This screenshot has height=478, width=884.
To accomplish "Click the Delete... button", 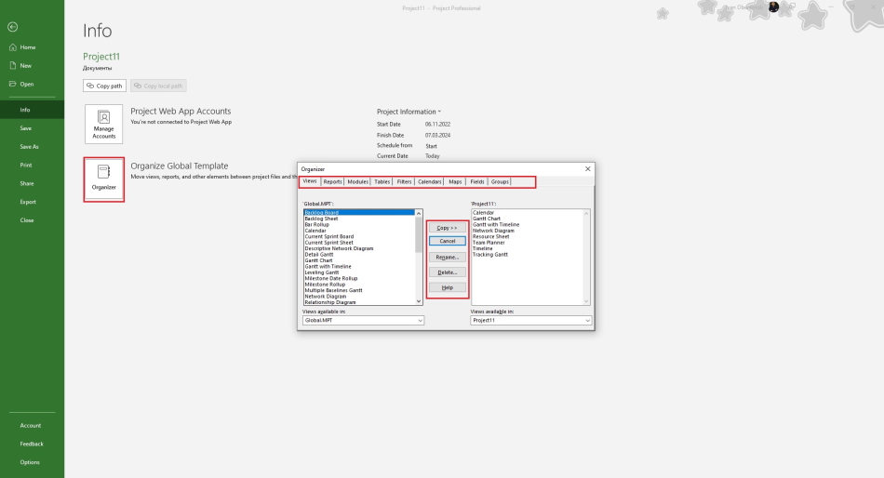I will tap(447, 272).
